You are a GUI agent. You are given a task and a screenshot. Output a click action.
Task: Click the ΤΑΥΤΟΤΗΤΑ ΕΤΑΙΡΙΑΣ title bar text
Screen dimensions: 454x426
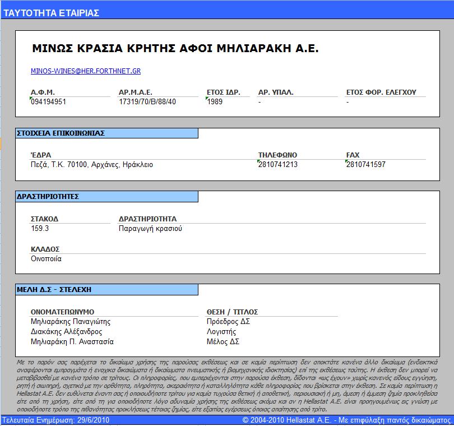tap(51, 13)
